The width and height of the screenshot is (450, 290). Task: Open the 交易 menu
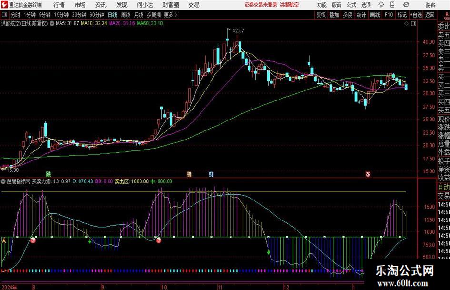coord(194,5)
